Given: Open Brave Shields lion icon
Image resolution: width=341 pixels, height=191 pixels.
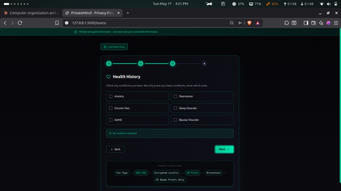Looking at the screenshot, I should point(249,23).
